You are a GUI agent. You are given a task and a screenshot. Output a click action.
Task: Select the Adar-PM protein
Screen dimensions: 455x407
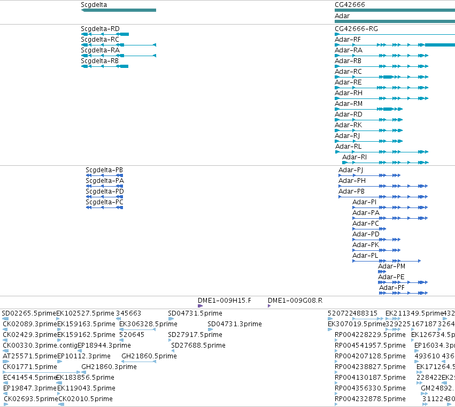[382, 272]
